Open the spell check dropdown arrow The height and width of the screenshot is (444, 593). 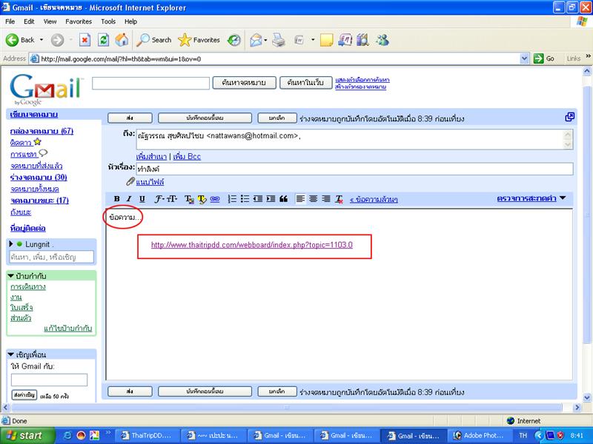563,198
